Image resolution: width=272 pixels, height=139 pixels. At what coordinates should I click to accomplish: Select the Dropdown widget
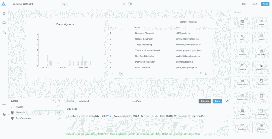pyautogui.click(x=242, y=127)
